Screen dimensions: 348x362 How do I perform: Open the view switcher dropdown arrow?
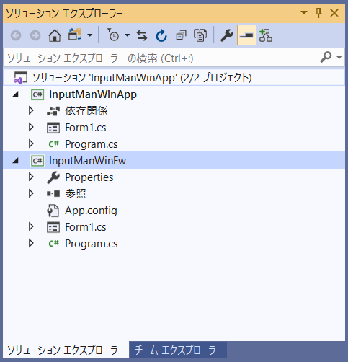coord(90,35)
